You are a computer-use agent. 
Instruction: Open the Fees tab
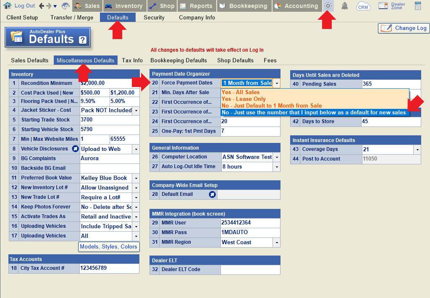270,61
